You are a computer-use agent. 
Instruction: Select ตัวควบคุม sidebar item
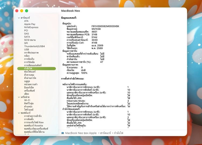tap(29, 75)
